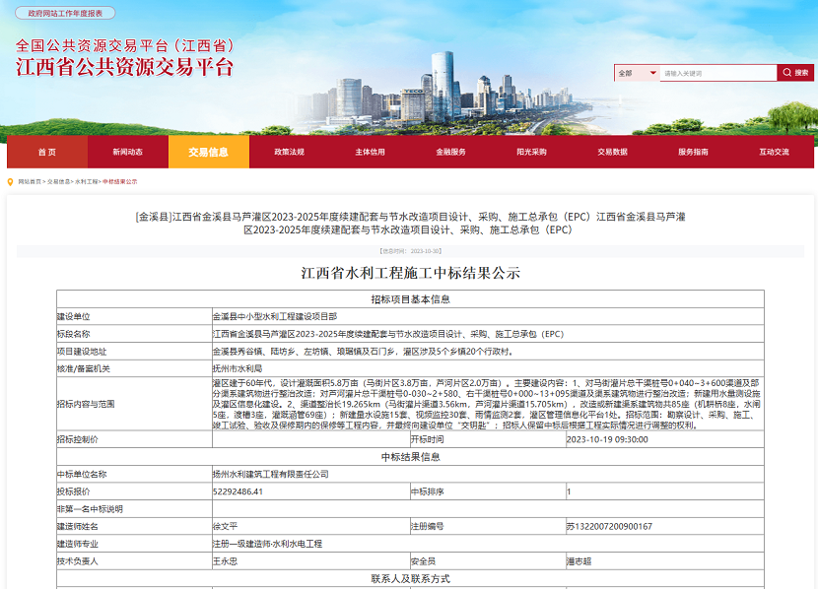
Task: Click the 网站首页 breadcrumb link
Action: pos(30,182)
